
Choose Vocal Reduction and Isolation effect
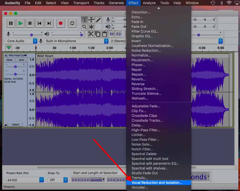point(157,183)
